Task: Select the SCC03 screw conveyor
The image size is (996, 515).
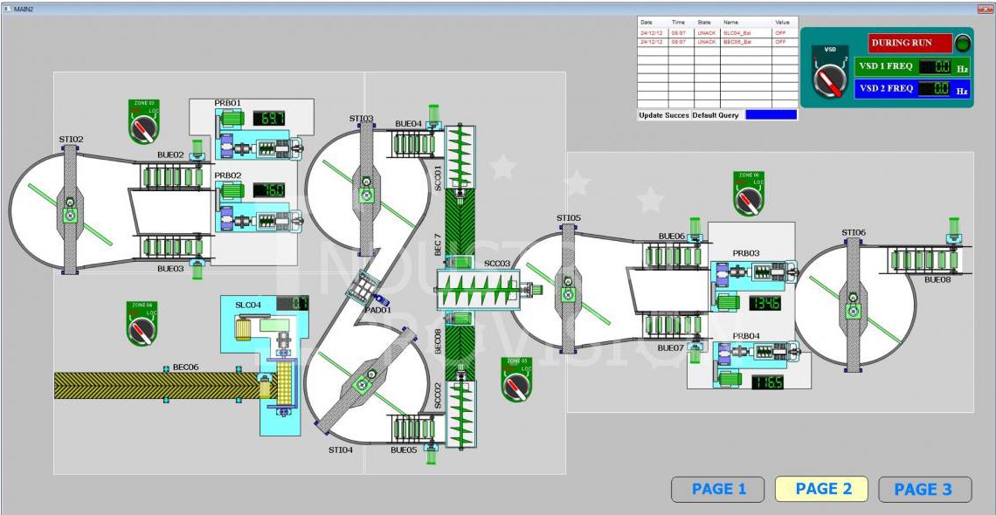Action: pos(477,285)
